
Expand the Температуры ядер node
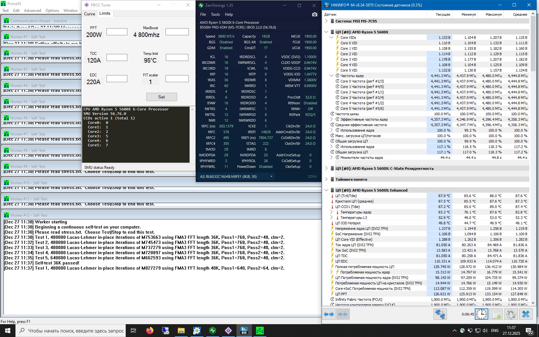click(x=331, y=212)
